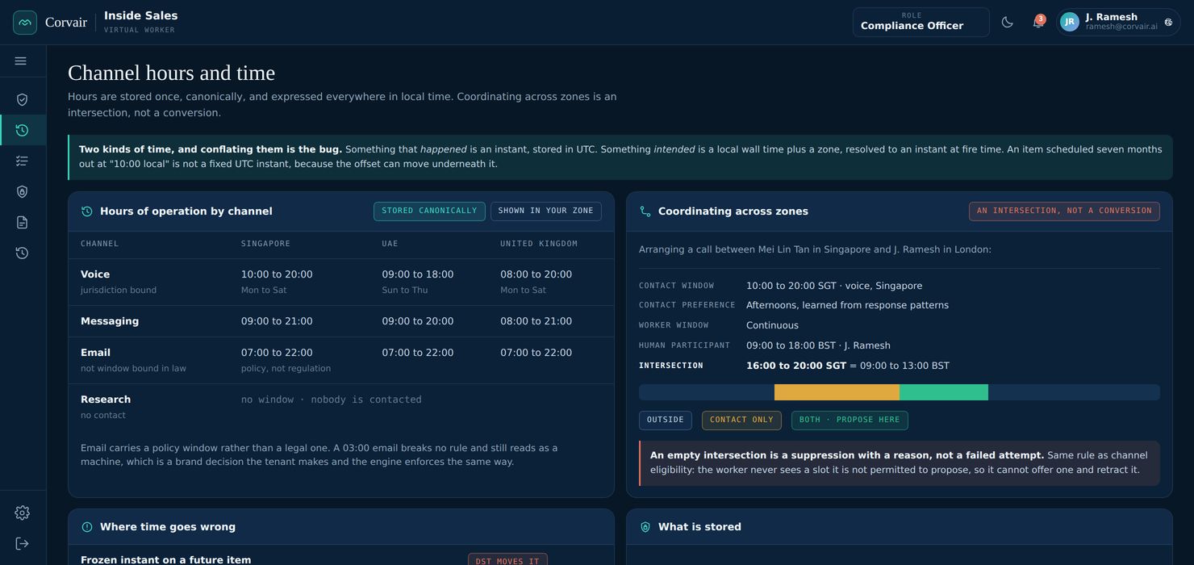Open notifications bell with badge

1037,22
